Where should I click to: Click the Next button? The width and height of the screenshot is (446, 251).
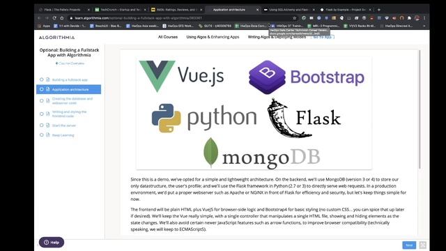click(409, 245)
